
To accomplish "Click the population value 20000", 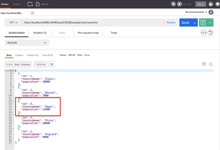I will click(46, 123).
